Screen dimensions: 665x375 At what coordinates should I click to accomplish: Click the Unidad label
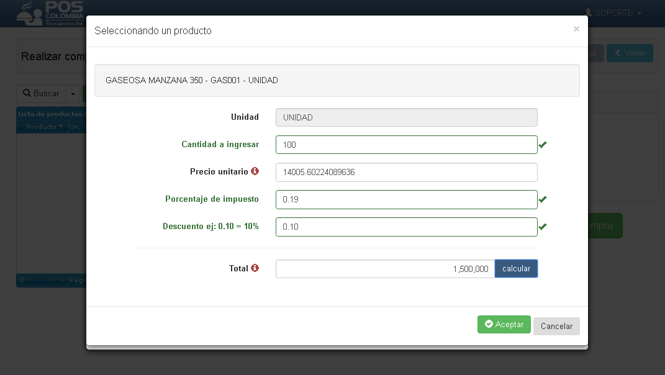coord(245,117)
